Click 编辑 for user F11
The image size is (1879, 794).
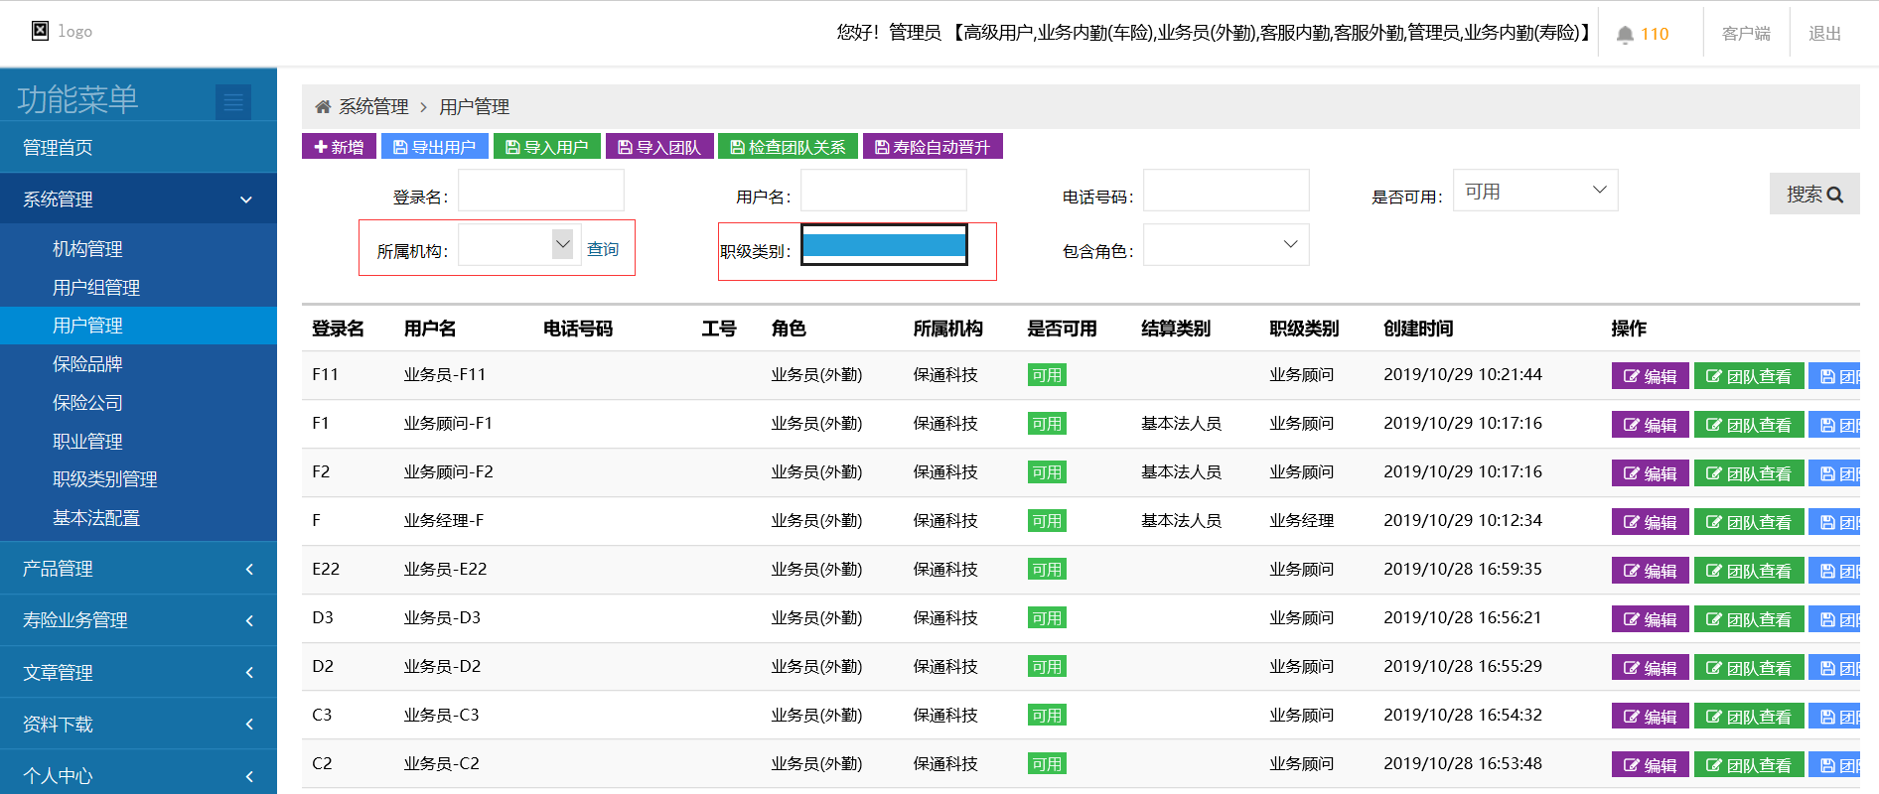click(1649, 376)
